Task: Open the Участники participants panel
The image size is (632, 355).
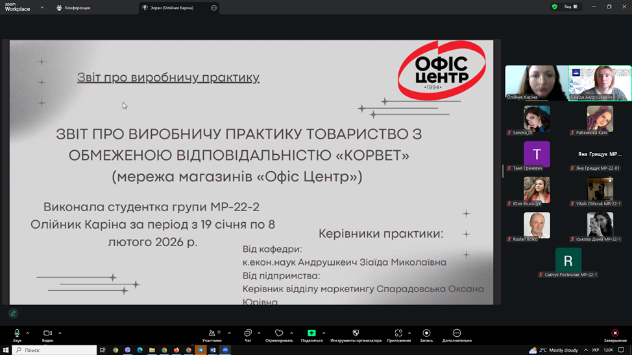Action: click(212, 333)
